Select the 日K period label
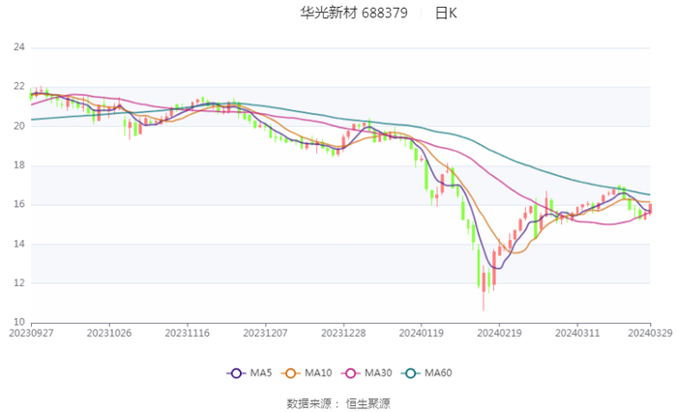Screen dimensions: 677x412 point(446,14)
